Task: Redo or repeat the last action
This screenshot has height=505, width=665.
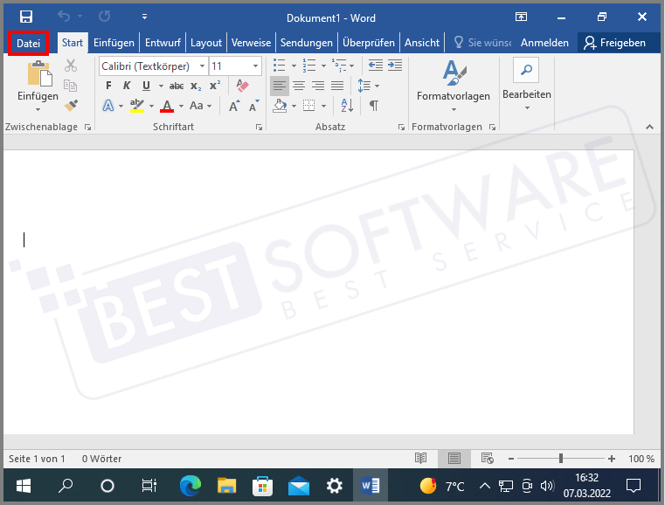Action: [x=104, y=17]
